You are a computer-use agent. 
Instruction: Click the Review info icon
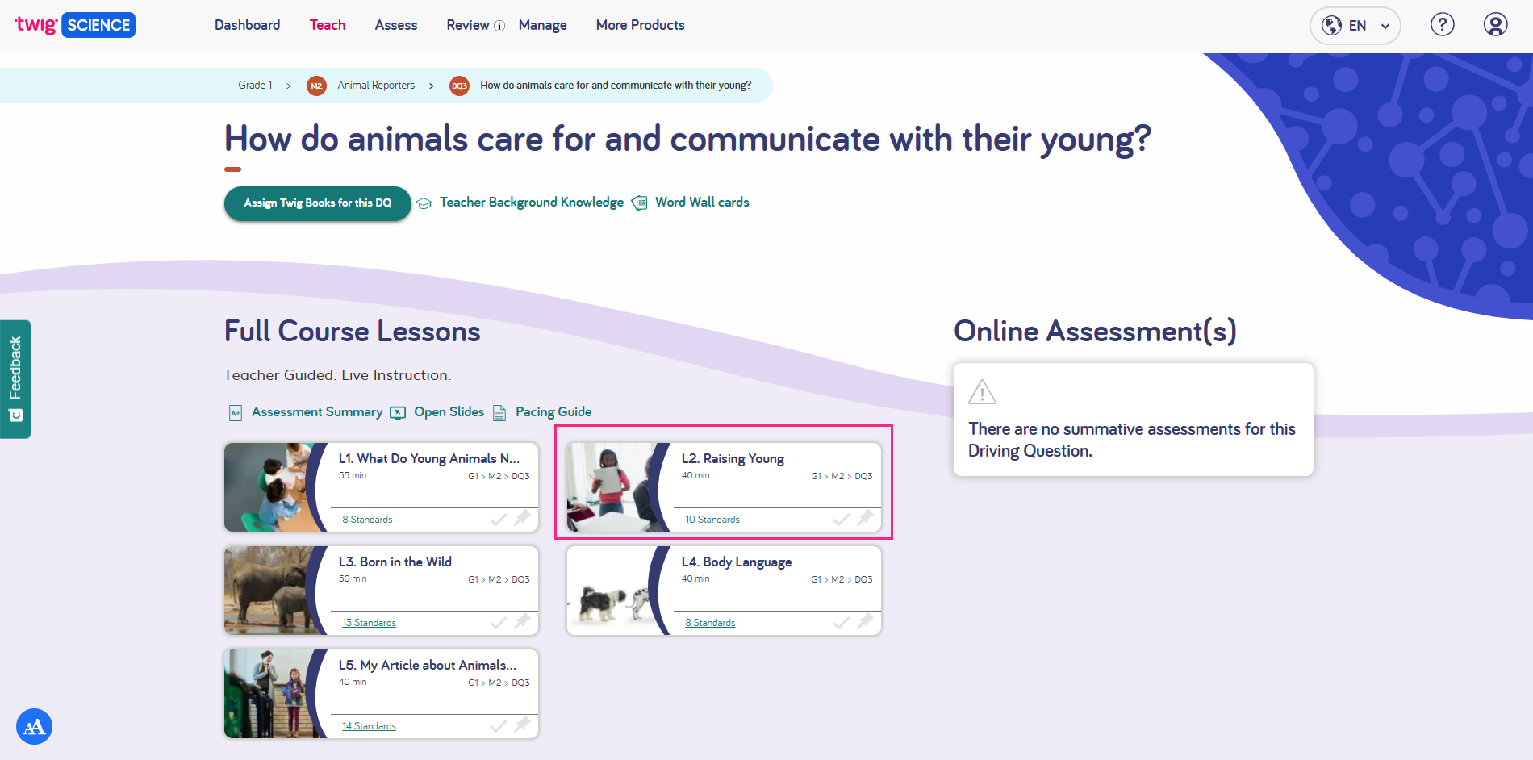coord(499,26)
